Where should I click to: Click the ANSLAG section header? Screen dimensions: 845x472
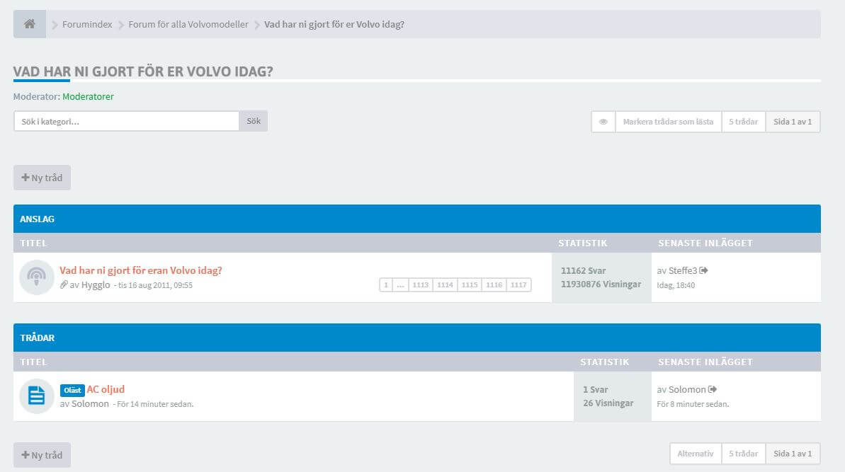click(x=417, y=219)
